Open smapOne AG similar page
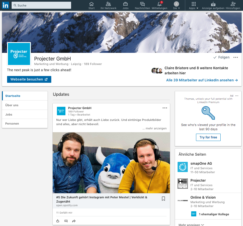The height and width of the screenshot is (226, 243). click(201, 163)
